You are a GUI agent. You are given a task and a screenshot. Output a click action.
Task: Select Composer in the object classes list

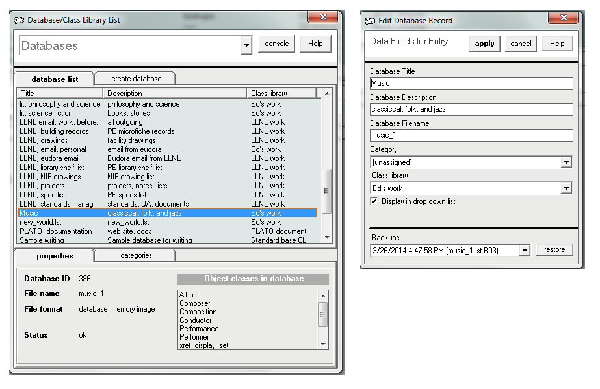(195, 303)
